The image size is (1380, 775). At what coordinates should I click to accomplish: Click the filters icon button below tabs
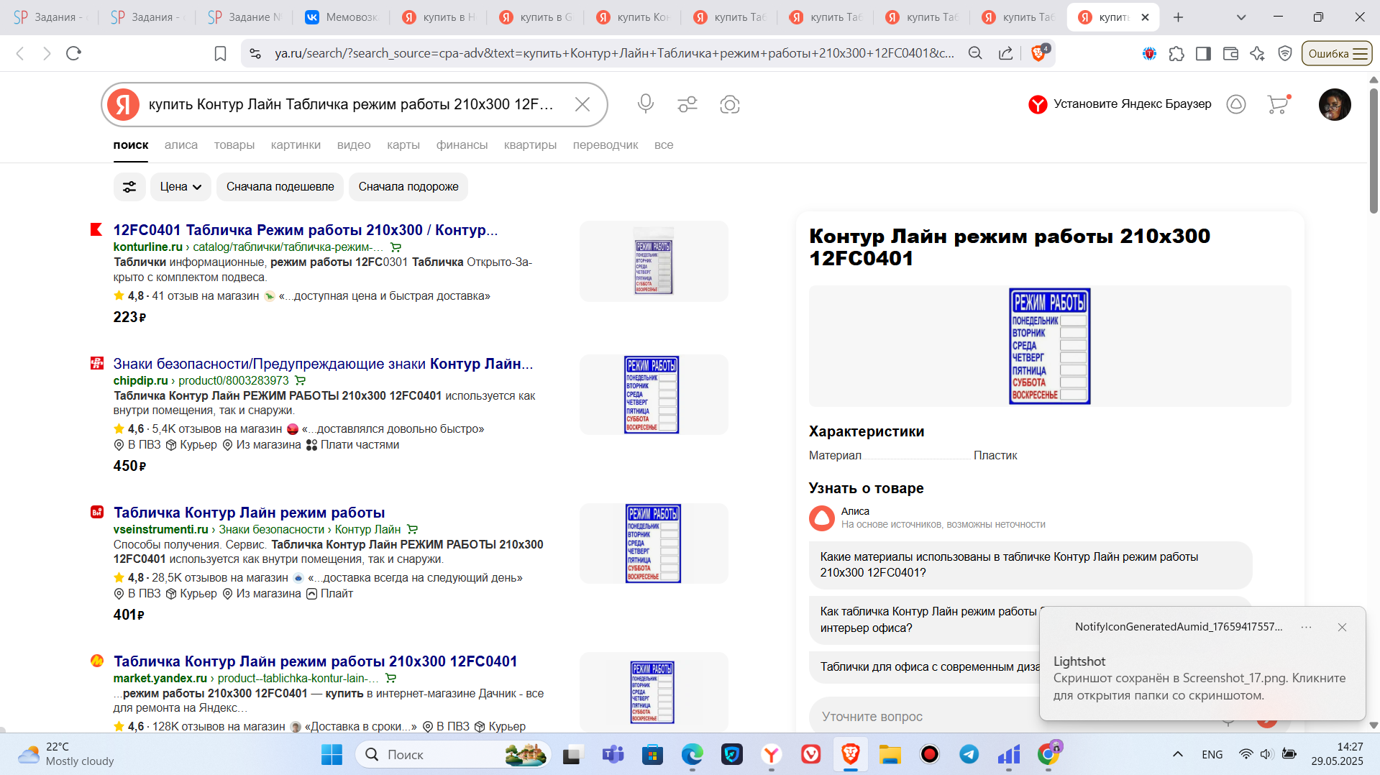129,187
